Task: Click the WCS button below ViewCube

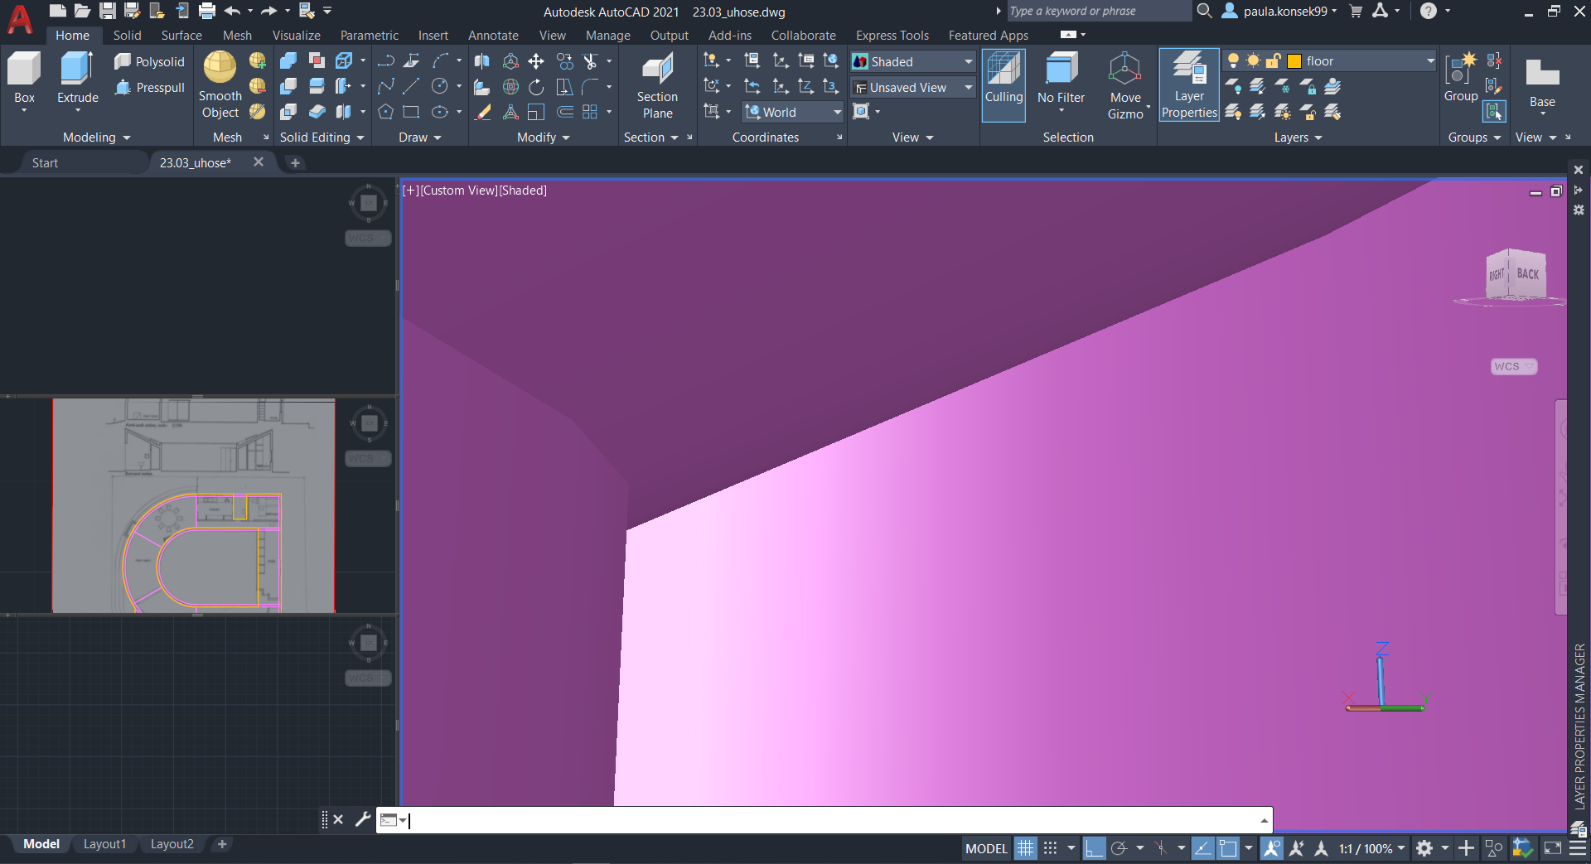Action: pos(1513,366)
